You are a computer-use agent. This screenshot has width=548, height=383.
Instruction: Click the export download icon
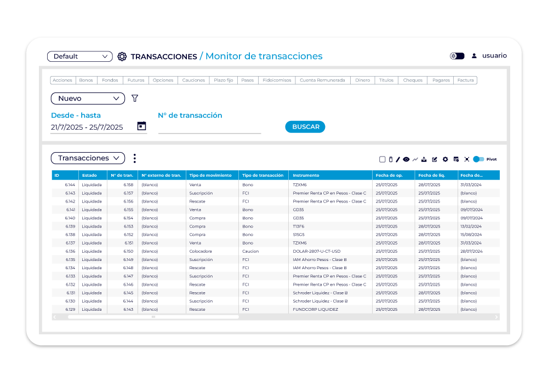(x=424, y=159)
